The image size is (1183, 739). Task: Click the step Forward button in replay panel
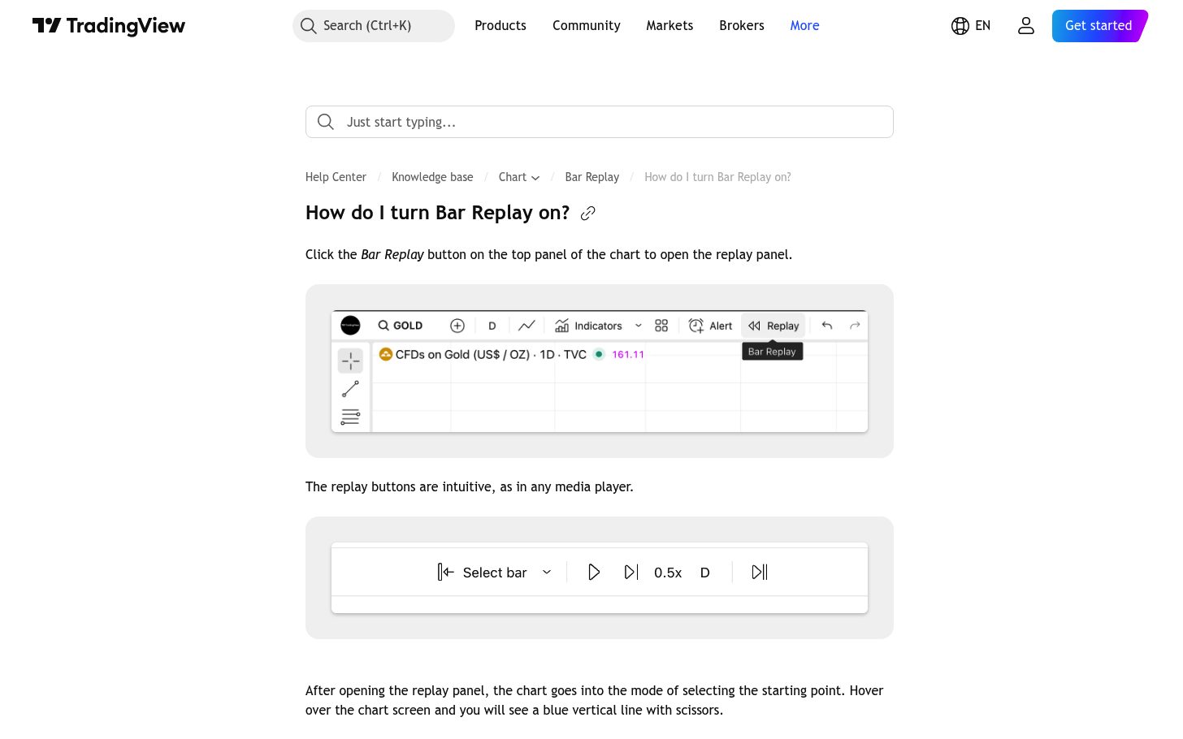click(x=631, y=573)
